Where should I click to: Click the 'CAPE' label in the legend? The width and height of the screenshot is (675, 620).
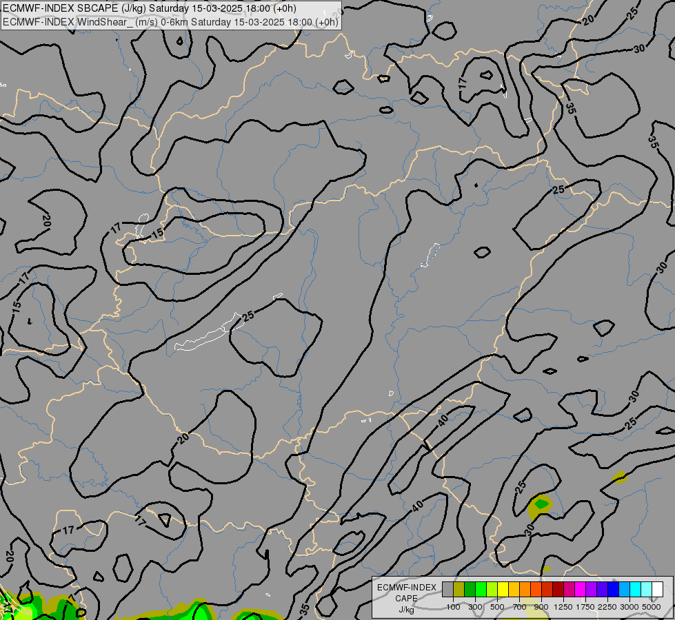pyautogui.click(x=406, y=599)
